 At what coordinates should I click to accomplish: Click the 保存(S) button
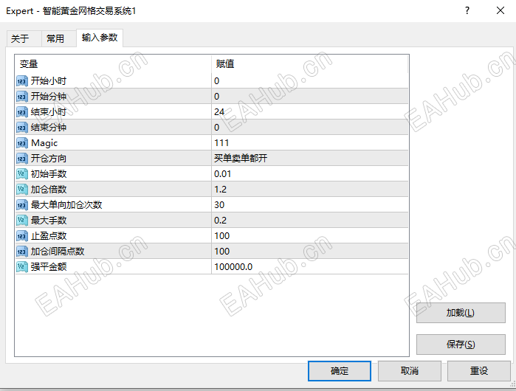point(461,345)
